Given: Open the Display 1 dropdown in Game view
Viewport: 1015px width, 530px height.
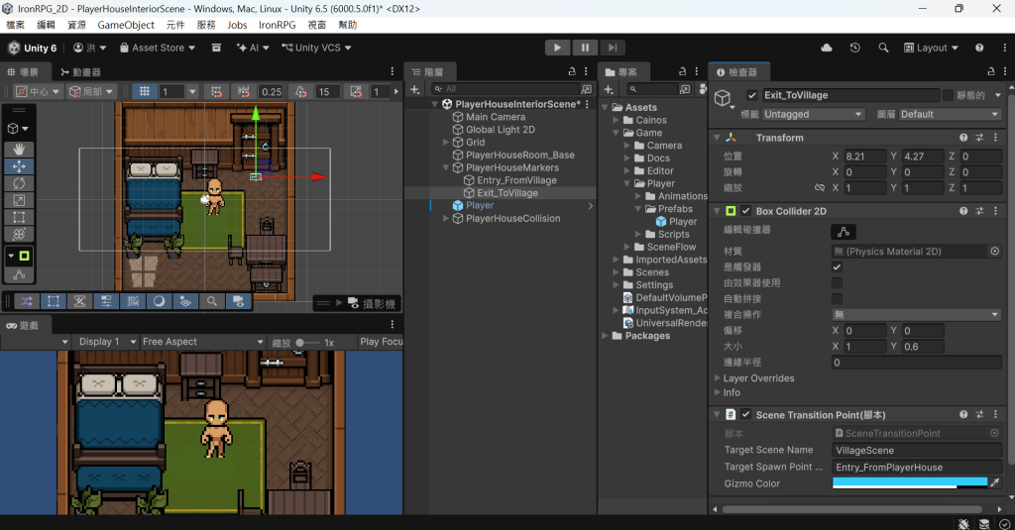Looking at the screenshot, I should (104, 342).
